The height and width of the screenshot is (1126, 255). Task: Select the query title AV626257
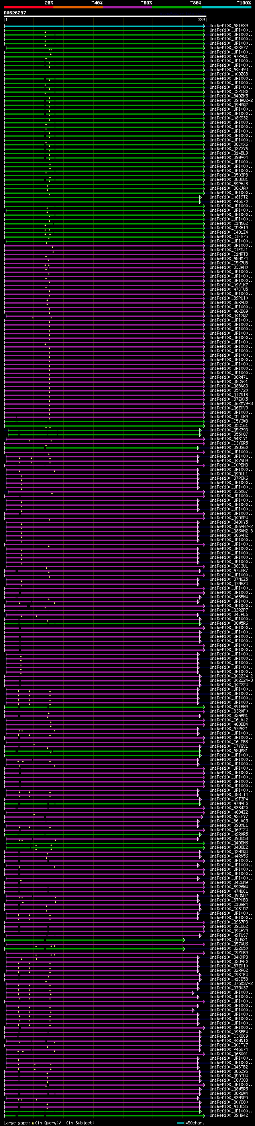[x=15, y=13]
